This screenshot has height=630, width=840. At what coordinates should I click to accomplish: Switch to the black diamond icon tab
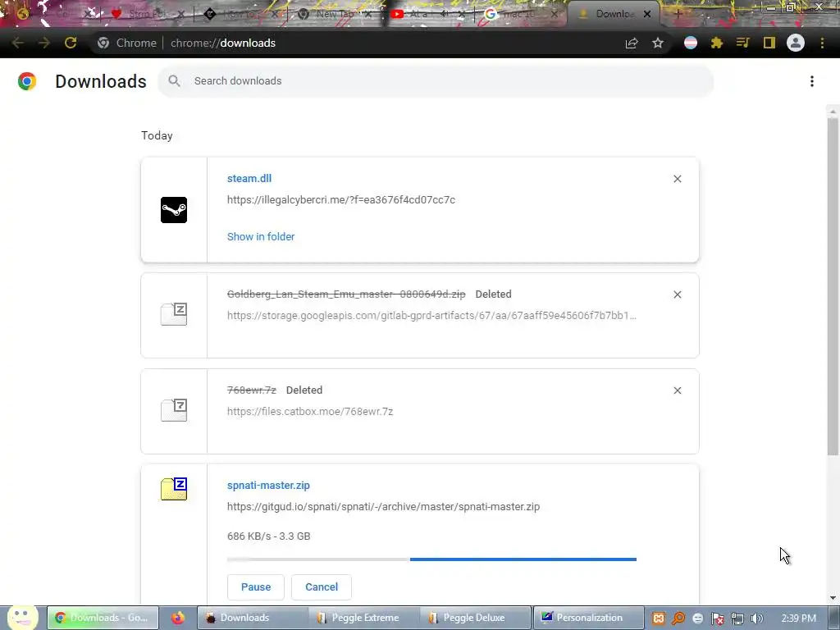[x=242, y=14]
